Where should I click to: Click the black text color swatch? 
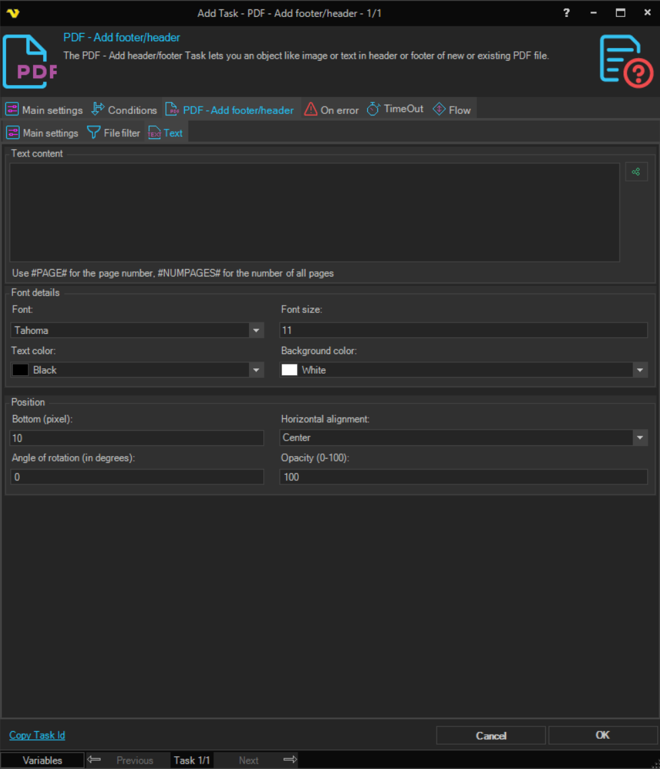point(20,370)
